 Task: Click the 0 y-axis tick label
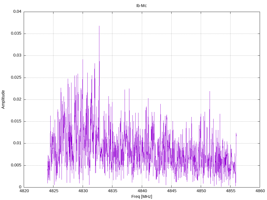coord(20,187)
